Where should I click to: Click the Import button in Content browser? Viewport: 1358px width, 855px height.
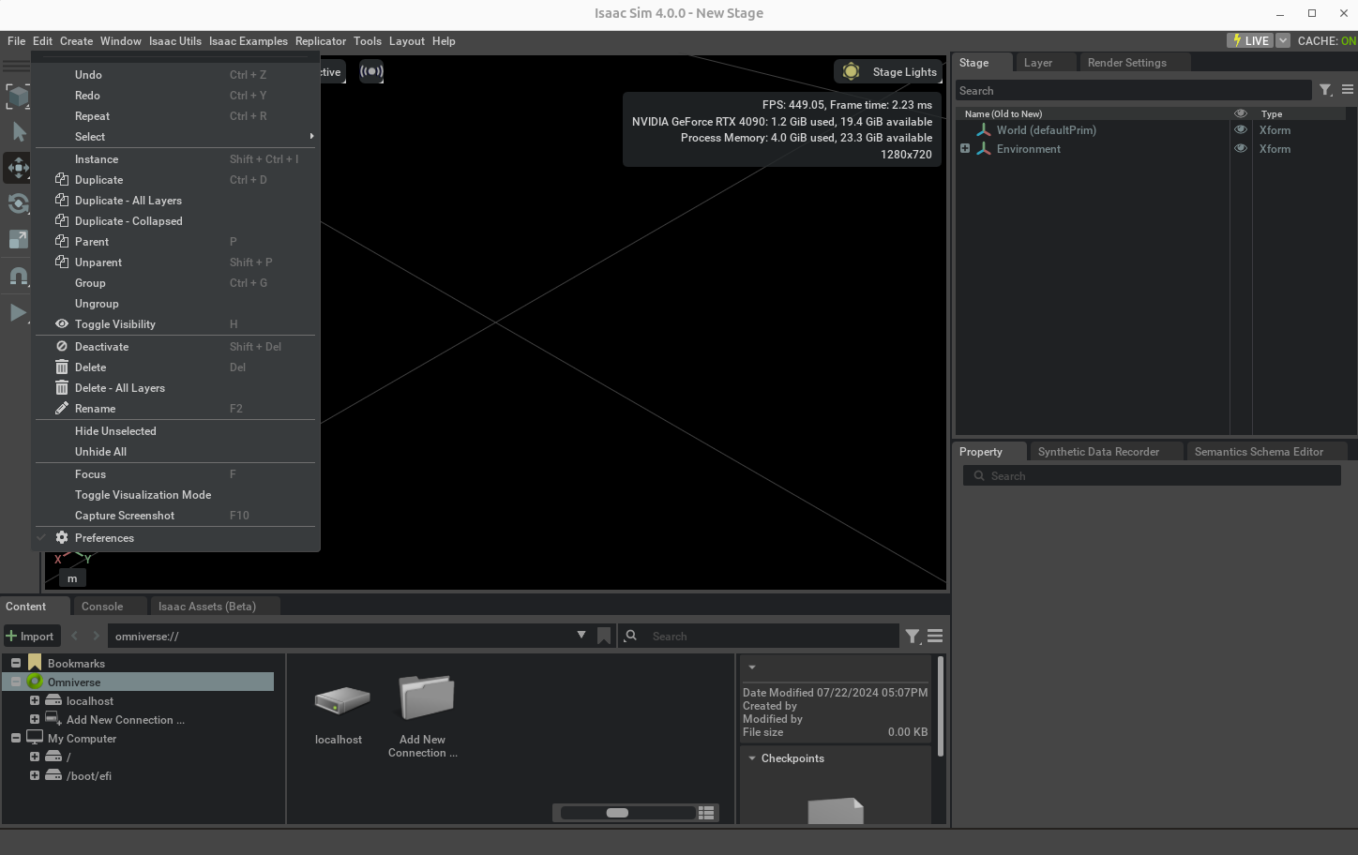coord(31,636)
